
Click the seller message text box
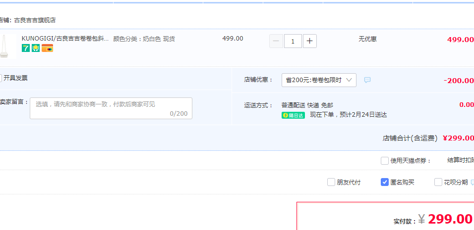(111, 108)
